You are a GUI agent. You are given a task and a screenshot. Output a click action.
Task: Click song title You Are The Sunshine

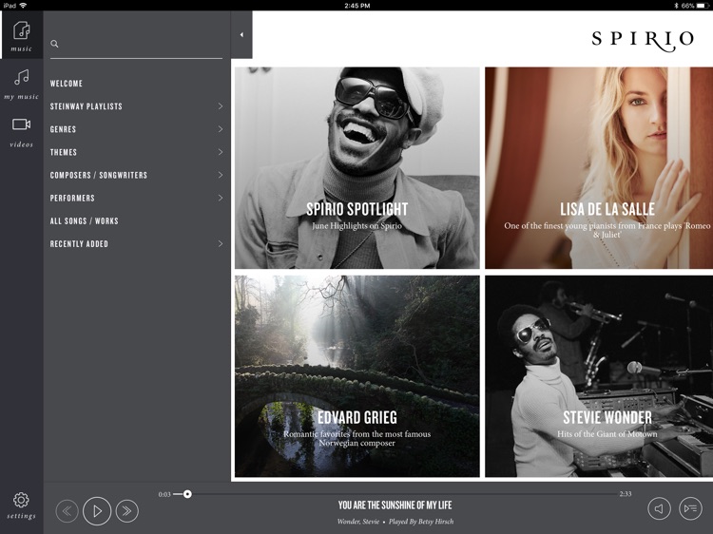[395, 505]
